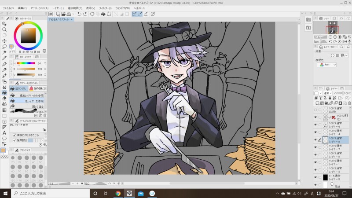Choose brush size 100 preset

(34, 168)
